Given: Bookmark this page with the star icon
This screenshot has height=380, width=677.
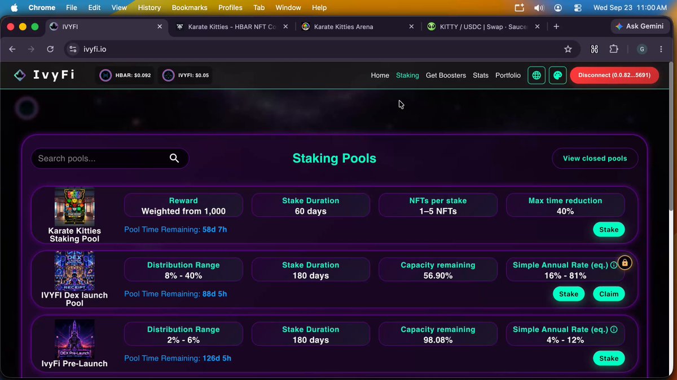Looking at the screenshot, I should click(x=568, y=49).
